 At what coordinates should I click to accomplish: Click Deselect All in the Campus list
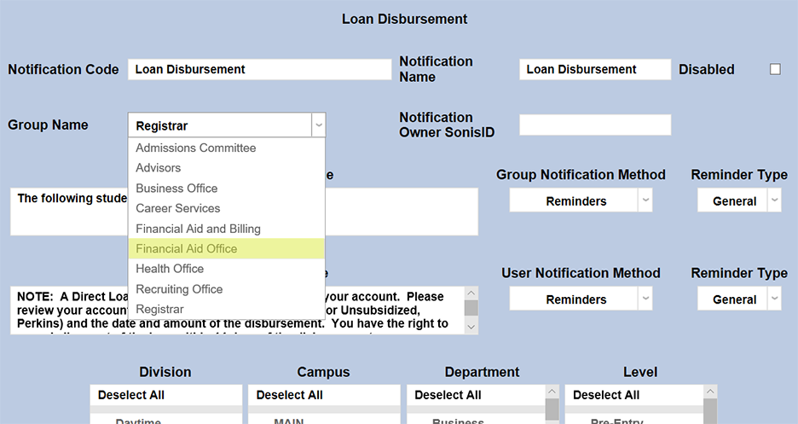coord(324,395)
